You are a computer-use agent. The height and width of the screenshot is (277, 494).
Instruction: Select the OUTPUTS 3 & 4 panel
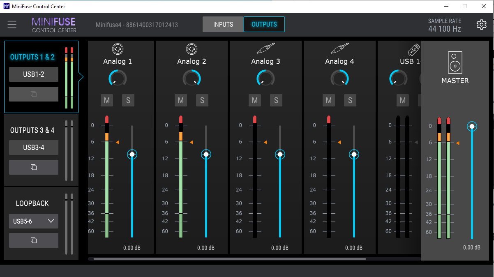(32, 130)
